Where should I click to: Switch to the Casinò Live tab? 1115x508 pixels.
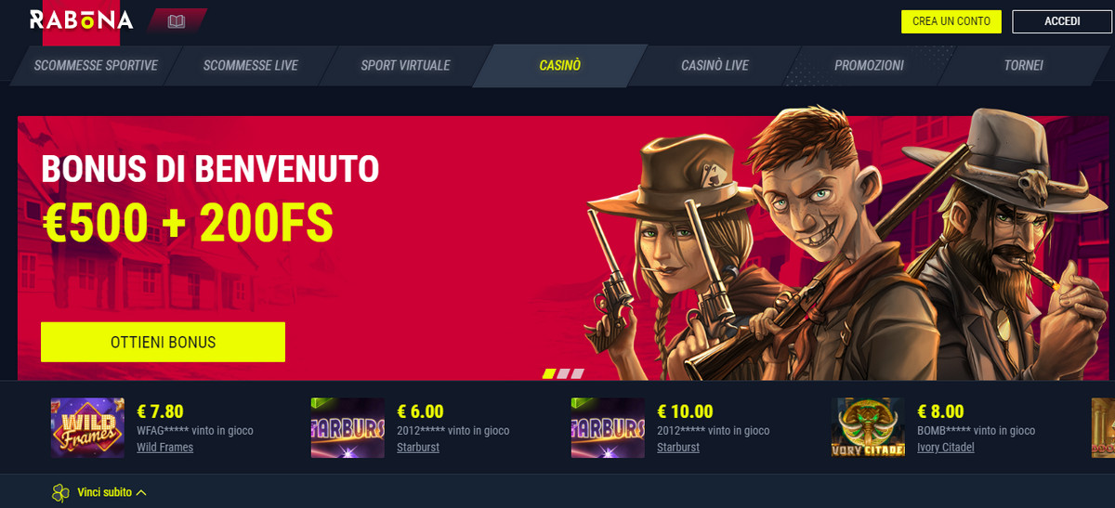click(x=715, y=66)
